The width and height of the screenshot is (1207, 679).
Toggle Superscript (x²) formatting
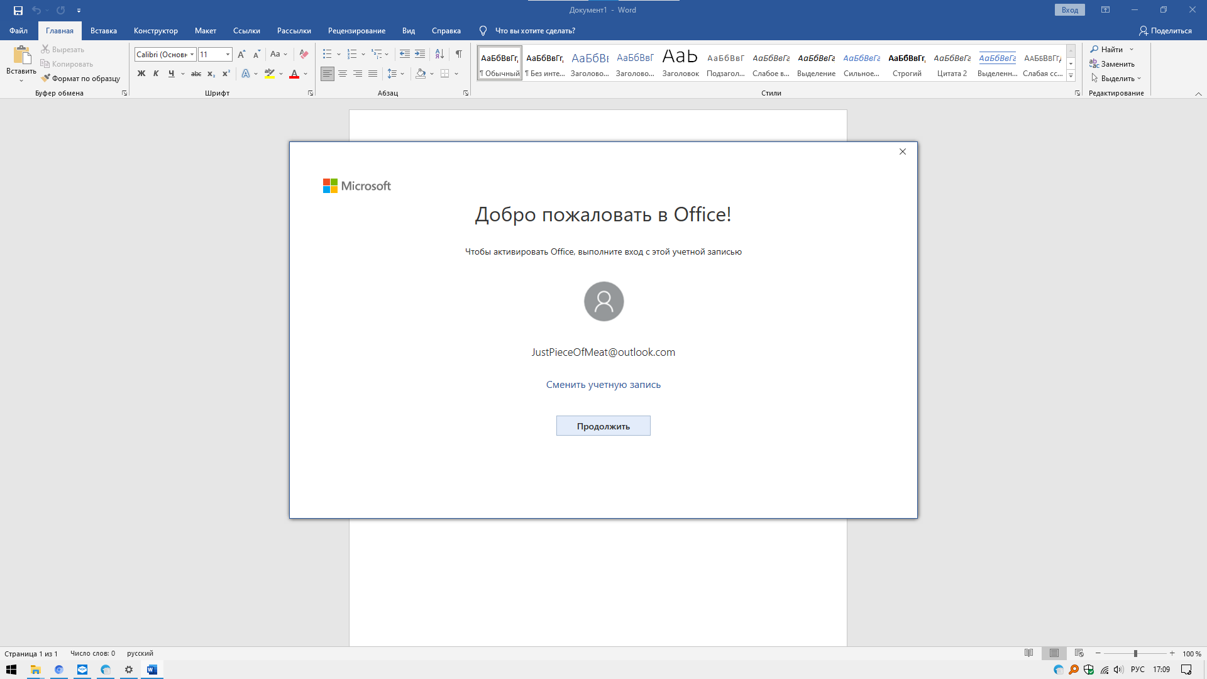click(226, 74)
